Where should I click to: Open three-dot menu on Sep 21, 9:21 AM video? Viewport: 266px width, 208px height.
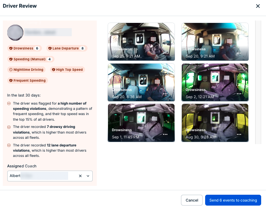[165, 53]
